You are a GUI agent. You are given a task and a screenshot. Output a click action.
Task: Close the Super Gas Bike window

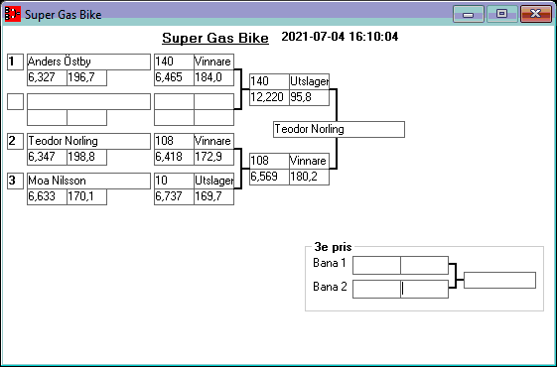tap(536, 14)
